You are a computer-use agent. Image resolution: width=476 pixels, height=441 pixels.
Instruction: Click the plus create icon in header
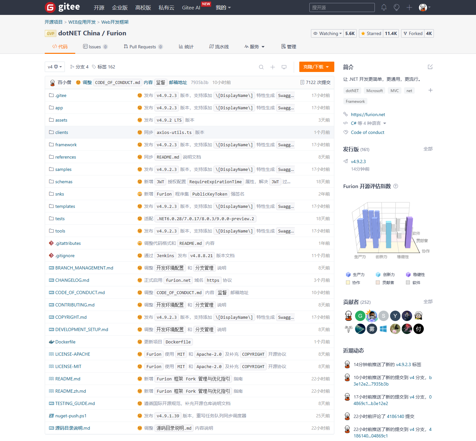coord(409,7)
